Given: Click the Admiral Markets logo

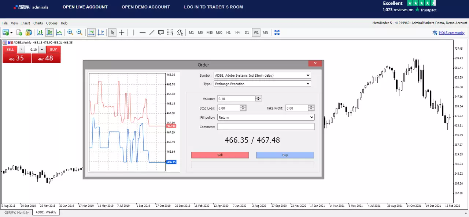Looking at the screenshot, I should (x=31, y=7).
